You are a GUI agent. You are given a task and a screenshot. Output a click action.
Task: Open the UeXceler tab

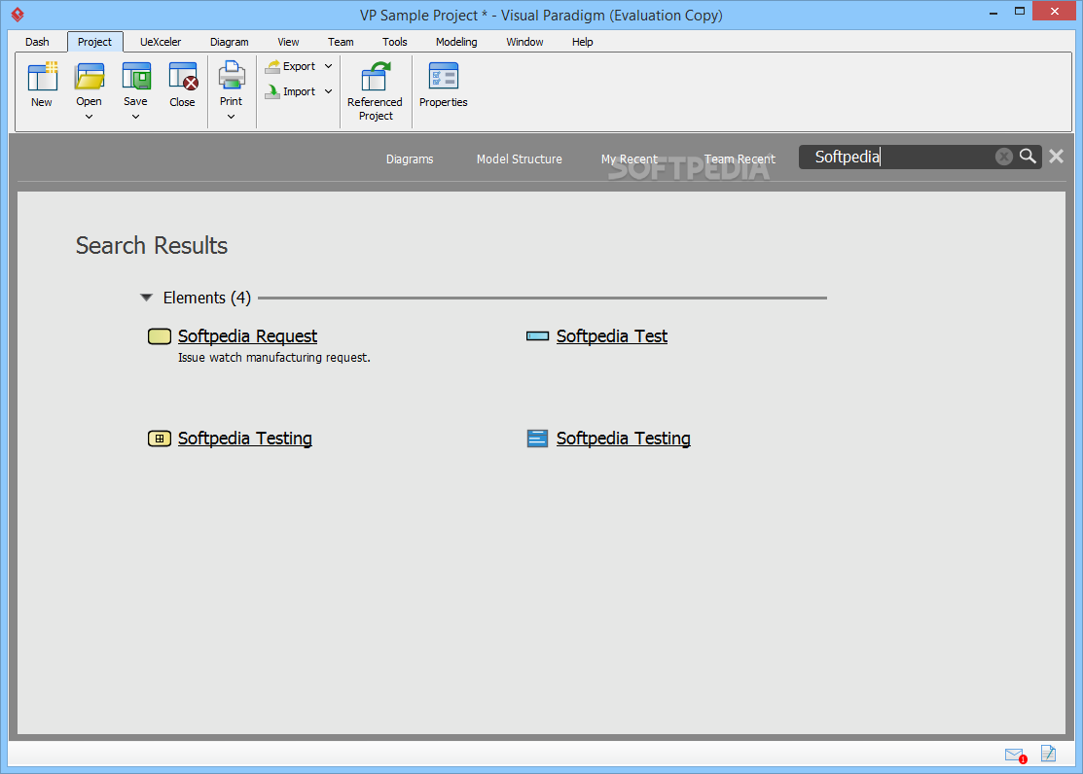[x=161, y=42]
